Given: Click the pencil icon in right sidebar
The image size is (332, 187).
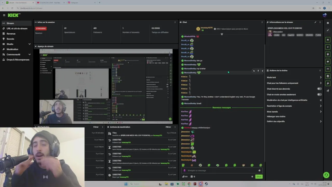Looking at the screenshot, I should coord(328,30).
